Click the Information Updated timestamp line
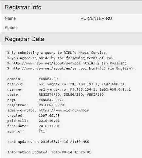Viewport: 142px width, 158px height. [x=49, y=152]
